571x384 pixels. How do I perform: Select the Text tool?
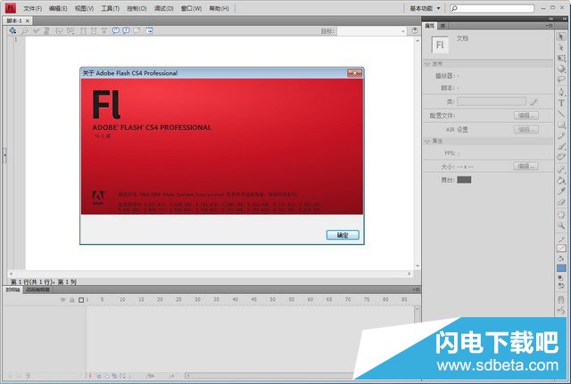click(561, 103)
